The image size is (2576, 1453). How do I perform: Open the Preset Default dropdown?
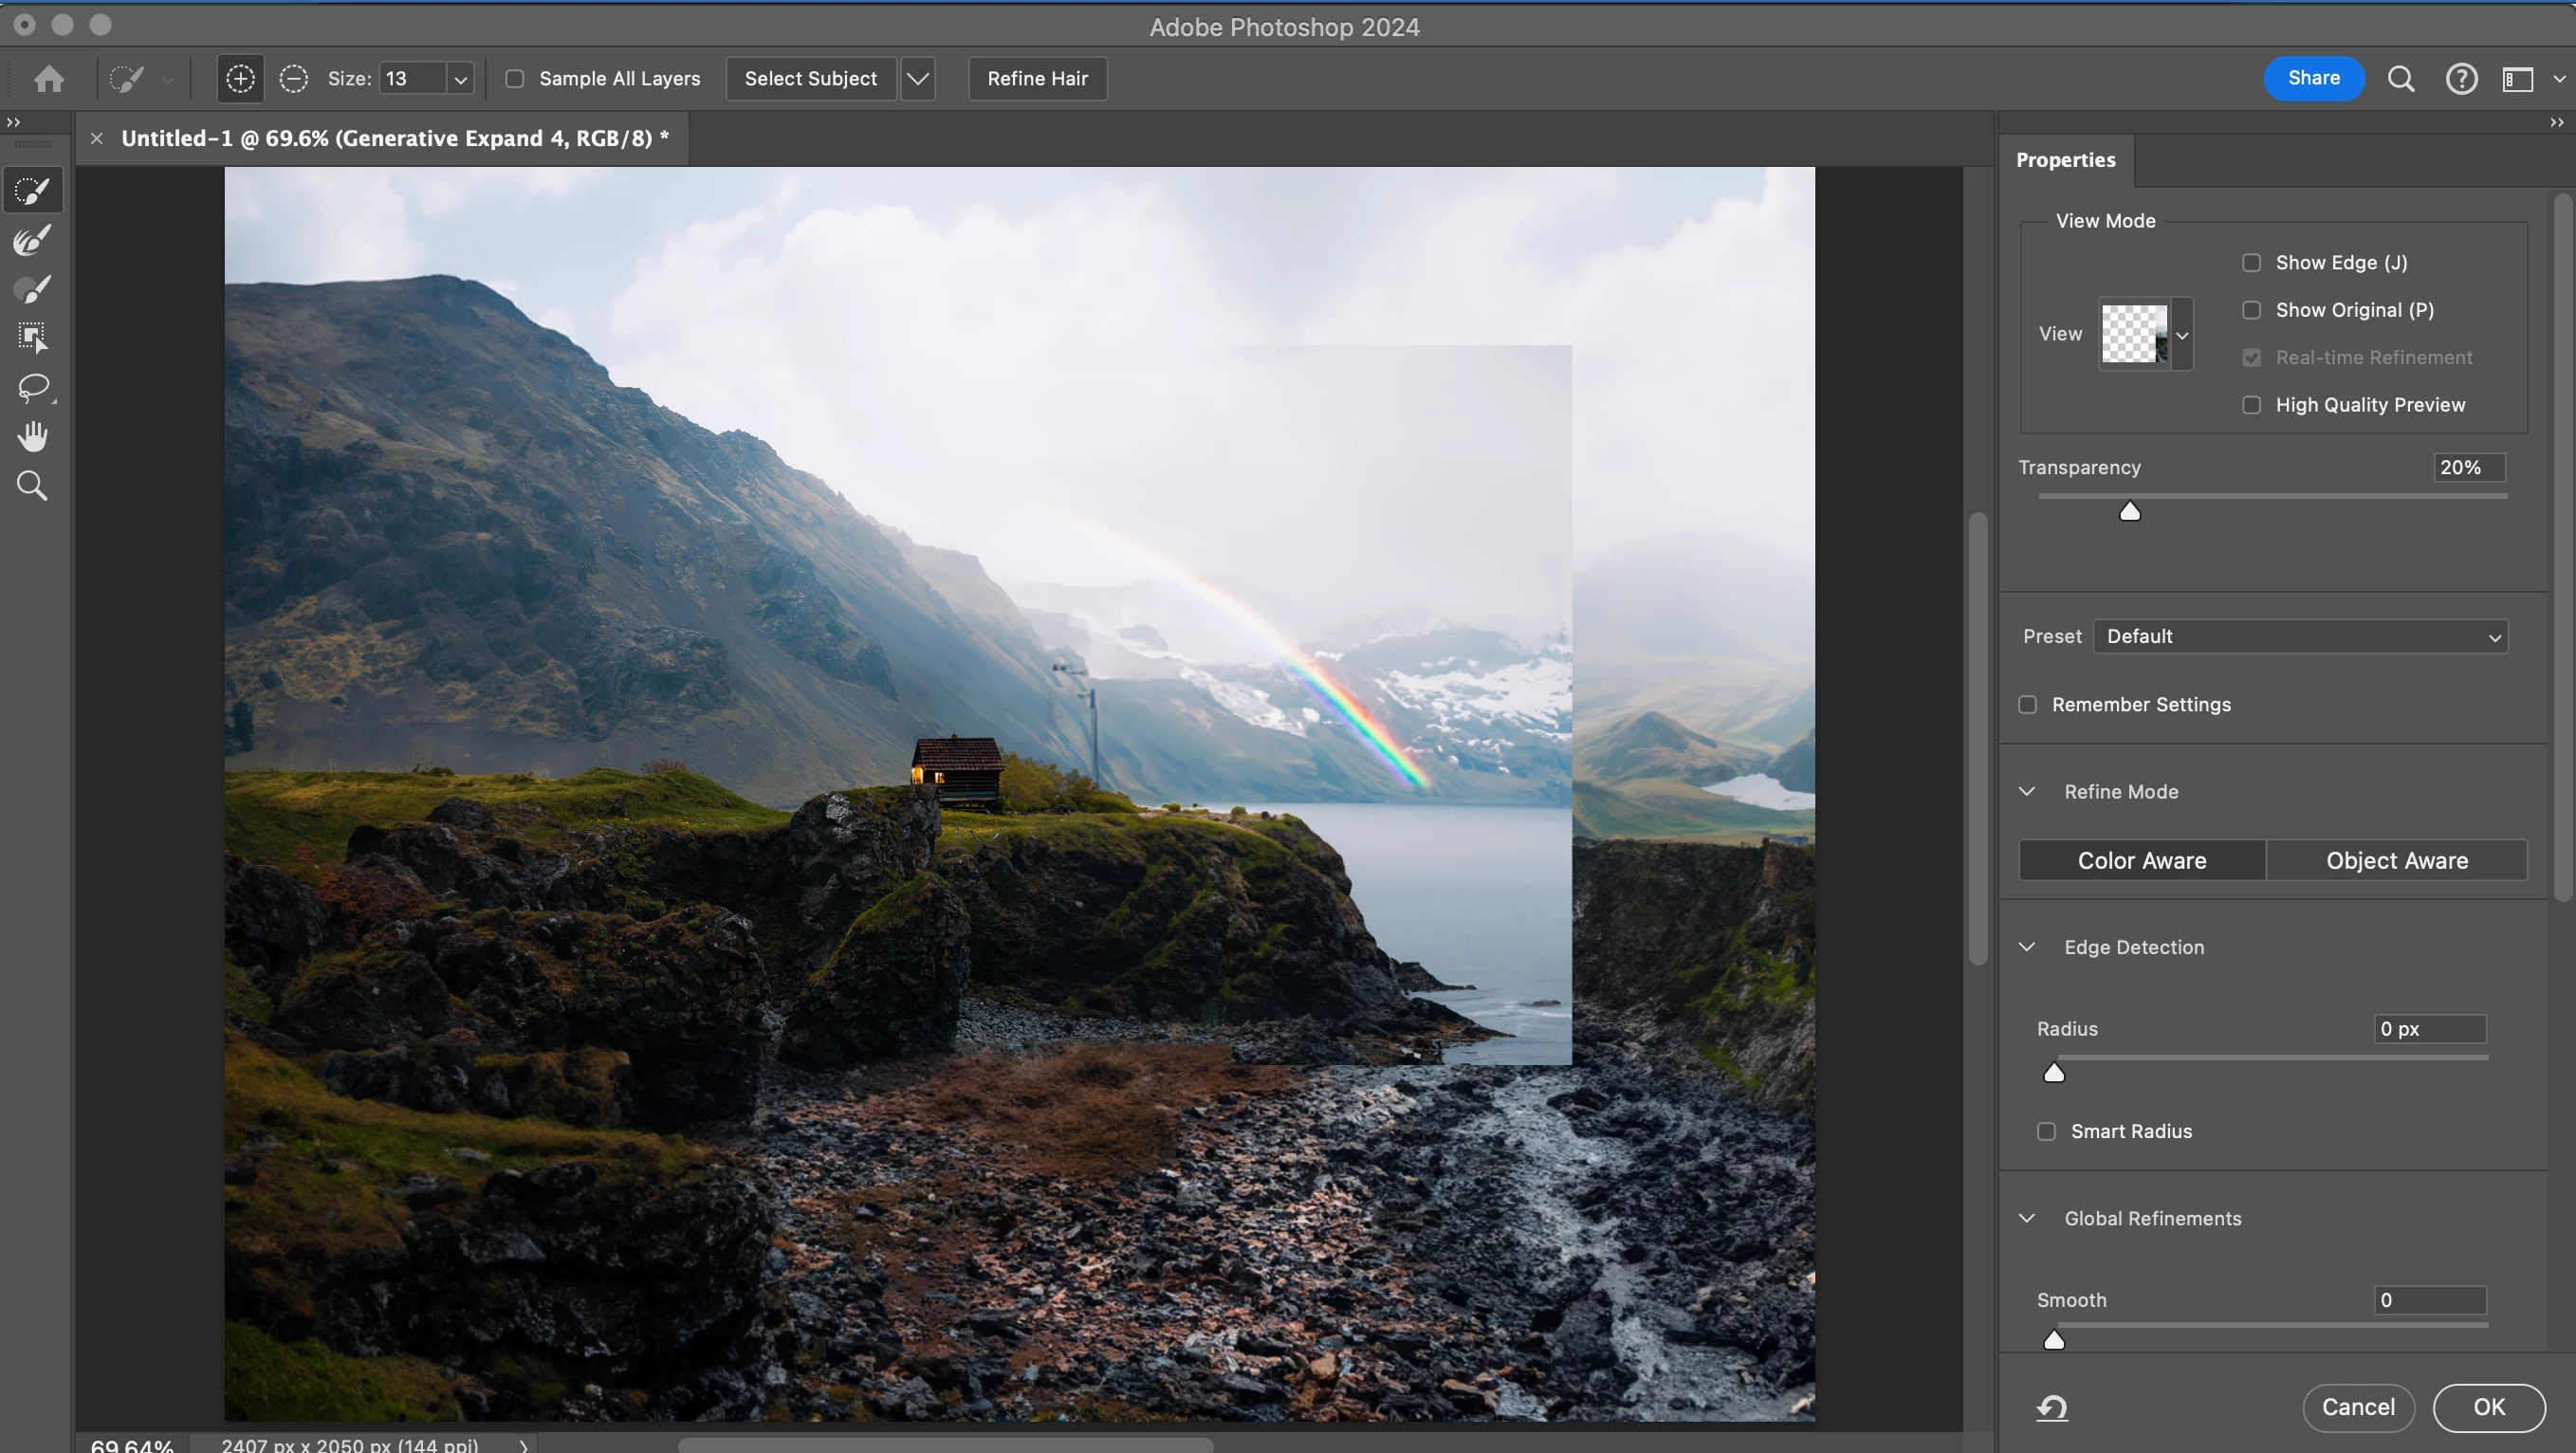(2300, 637)
